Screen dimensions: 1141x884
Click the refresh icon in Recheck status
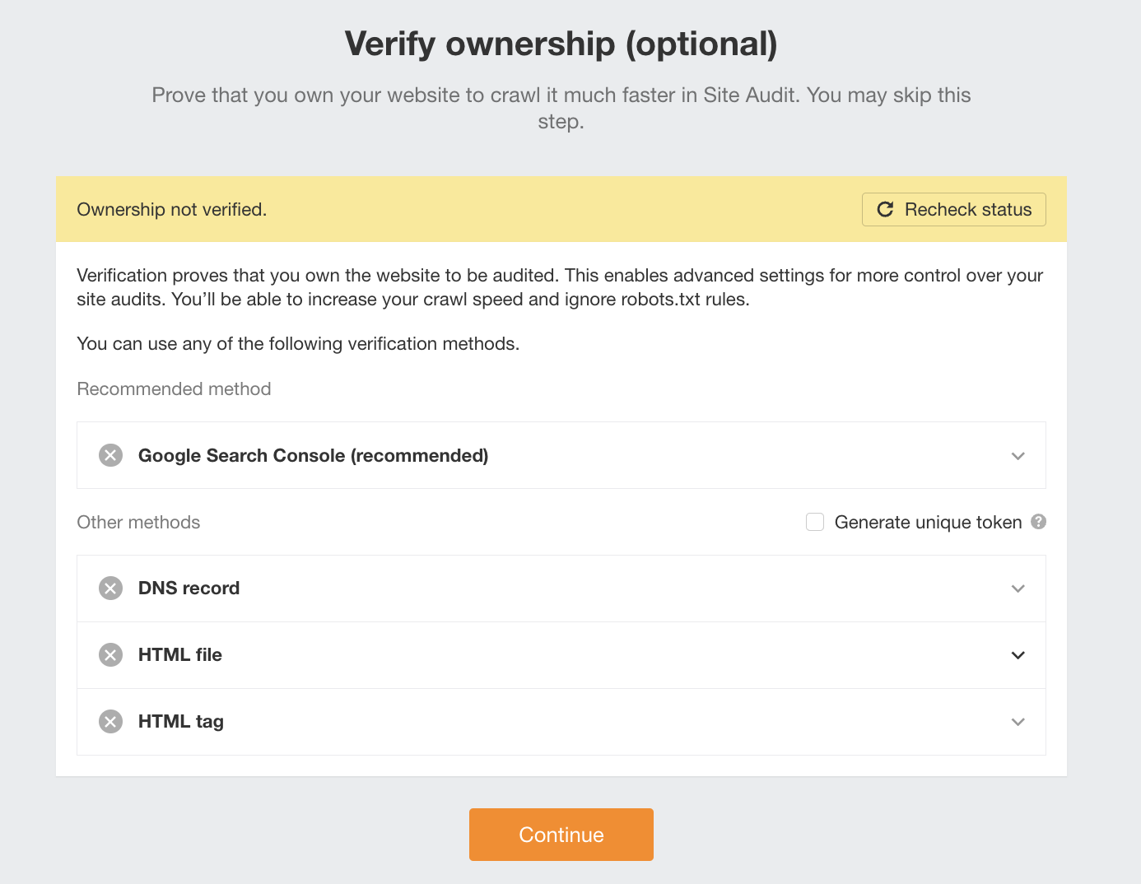885,209
